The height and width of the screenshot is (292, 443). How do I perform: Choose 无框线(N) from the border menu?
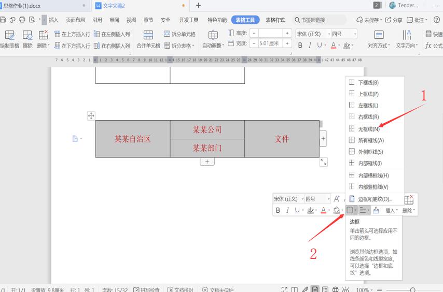368,129
